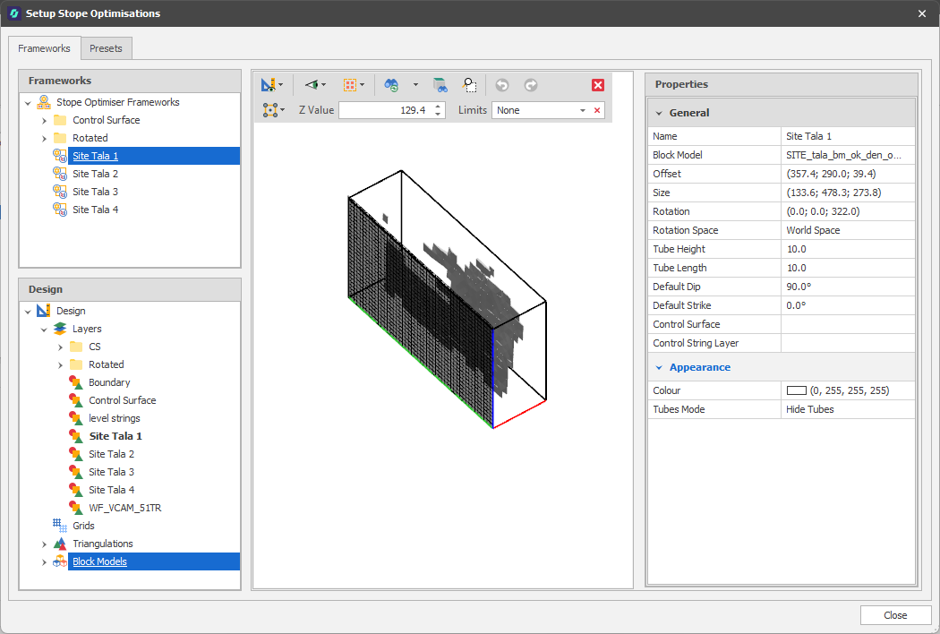This screenshot has width=940, height=634.
Task: Click the binoculars refresh view icon
Action: tap(392, 84)
